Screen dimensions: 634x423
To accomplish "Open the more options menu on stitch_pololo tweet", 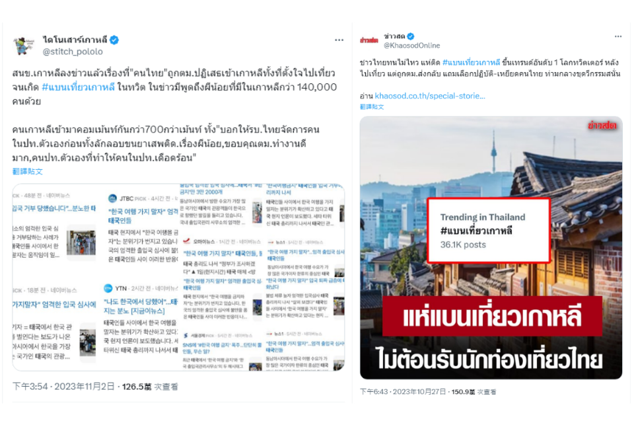I will [339, 40].
